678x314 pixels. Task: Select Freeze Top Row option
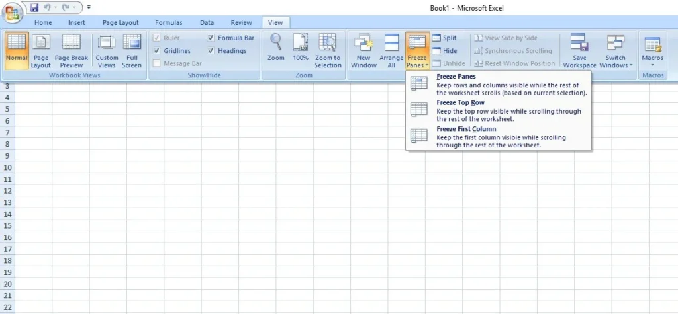click(499, 110)
